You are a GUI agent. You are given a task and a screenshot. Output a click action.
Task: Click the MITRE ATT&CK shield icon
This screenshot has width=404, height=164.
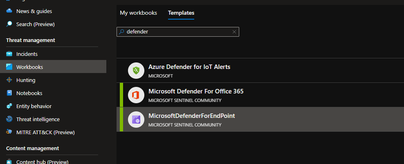[9, 132]
